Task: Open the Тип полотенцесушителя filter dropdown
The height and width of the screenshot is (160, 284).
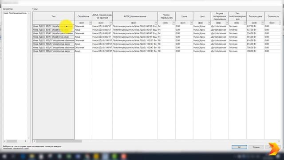Action: tap(245, 23)
